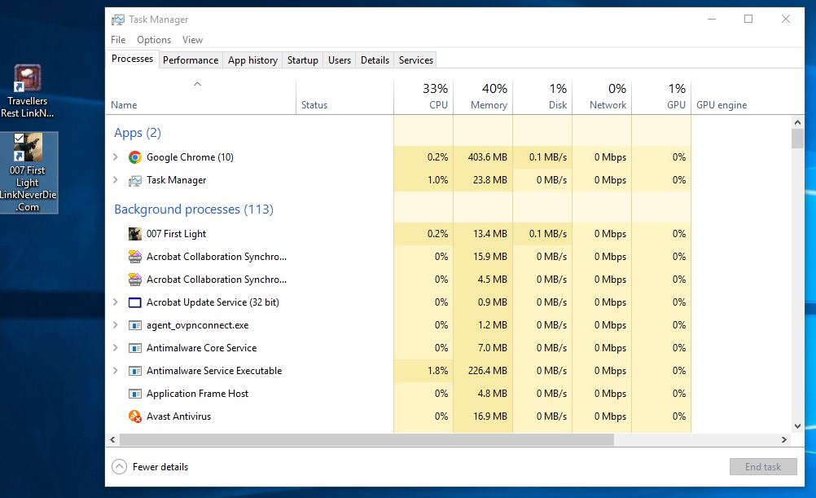
Task: Open the View menu
Action: (x=192, y=40)
